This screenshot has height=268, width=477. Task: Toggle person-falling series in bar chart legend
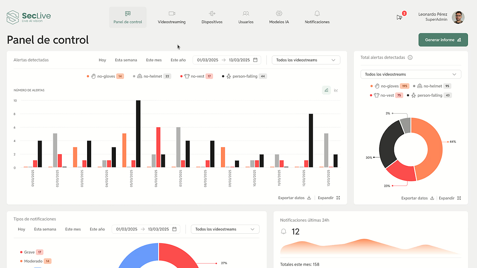[244, 76]
